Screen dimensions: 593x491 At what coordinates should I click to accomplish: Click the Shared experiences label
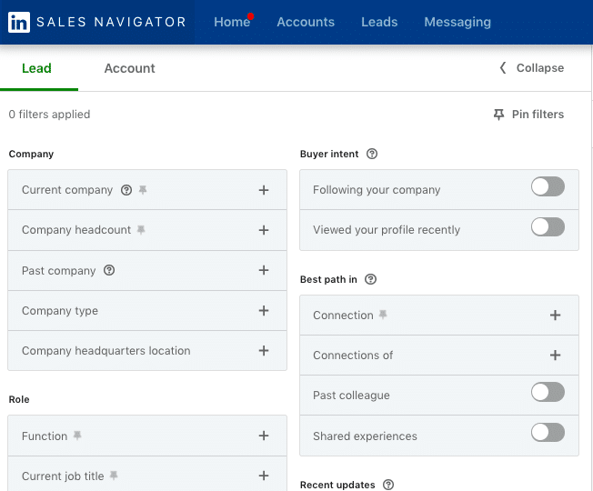click(365, 436)
